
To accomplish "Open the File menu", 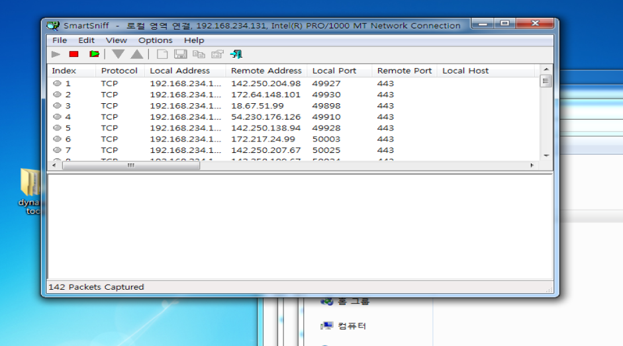I will 60,40.
